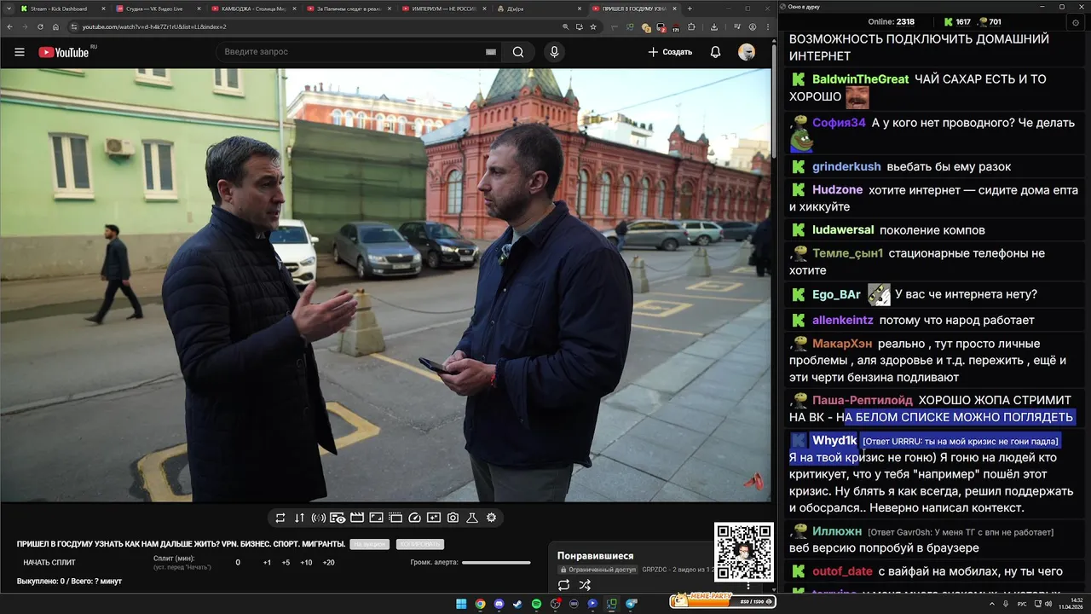Open browser home page button
Screen dimensions: 1091x614
tap(55, 26)
